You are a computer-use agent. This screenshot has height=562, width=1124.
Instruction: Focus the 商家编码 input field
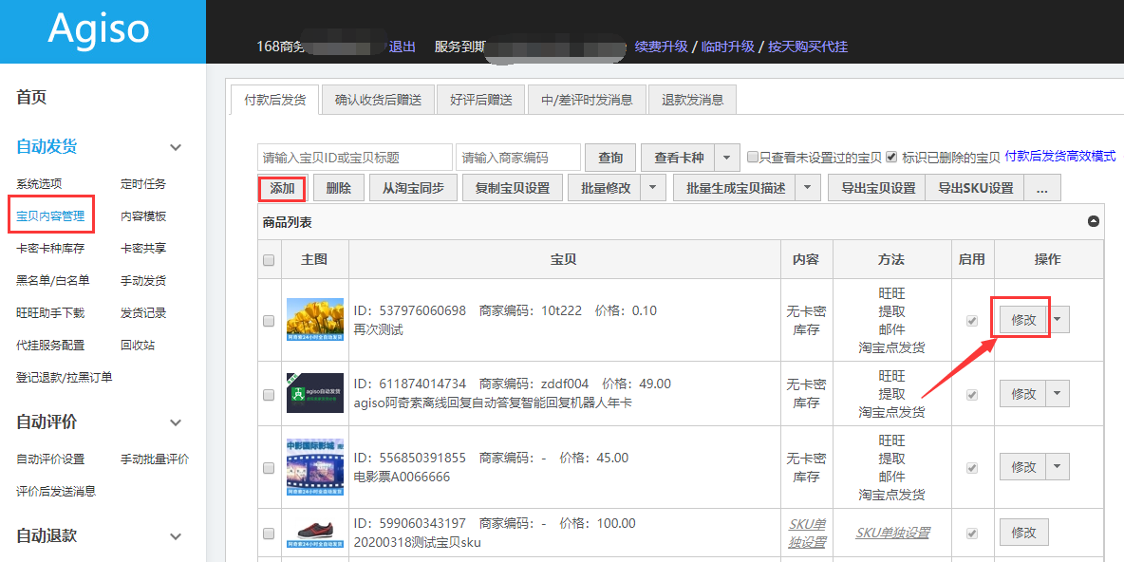517,158
